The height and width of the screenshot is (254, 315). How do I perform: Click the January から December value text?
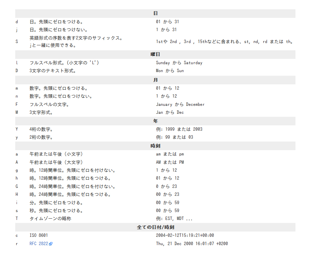[180, 104]
